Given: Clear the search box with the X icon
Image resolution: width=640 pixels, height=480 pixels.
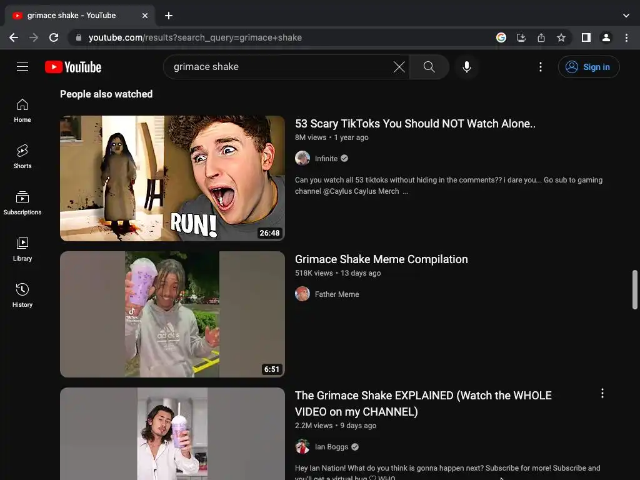Looking at the screenshot, I should (x=399, y=67).
